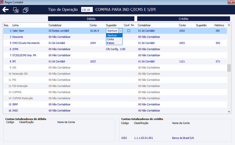Click debit account 1023
235x145 pixels.
pos(93,62)
